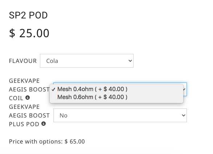This screenshot has height=154, width=213.
Task: Click the No value in Plus Pod box
Action: pyautogui.click(x=64, y=115)
